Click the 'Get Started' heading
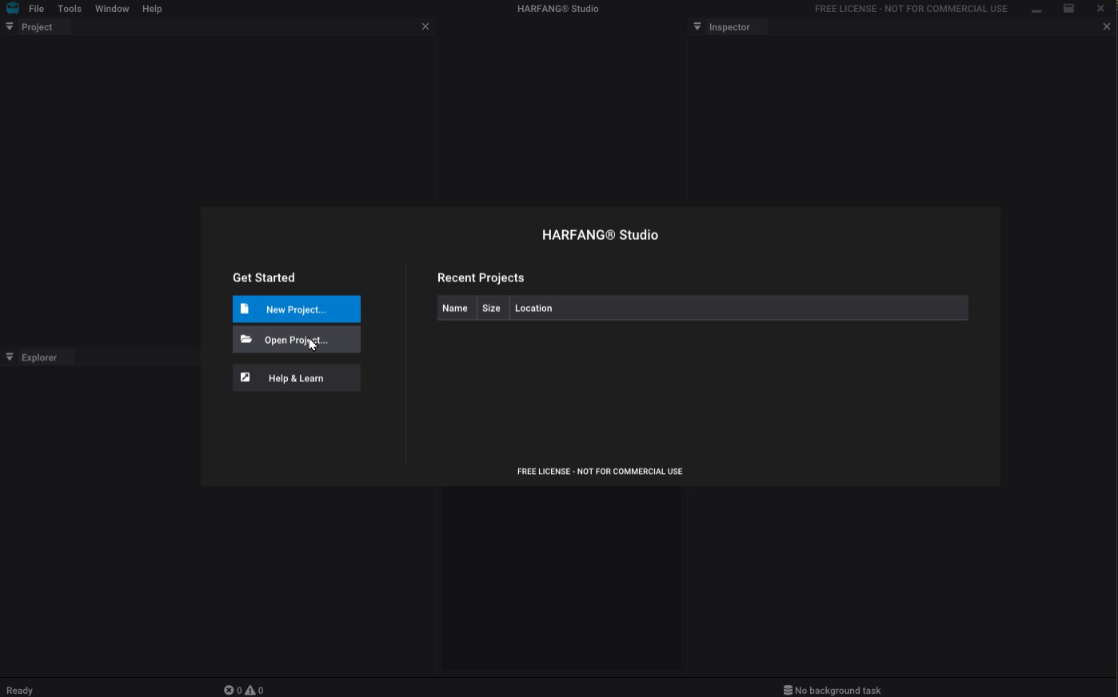 [264, 278]
